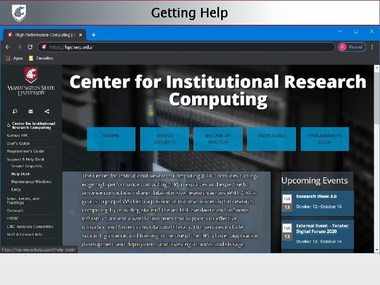Viewport: 380px width, 285px height.
Task: Click the browser back arrow
Action: point(8,47)
